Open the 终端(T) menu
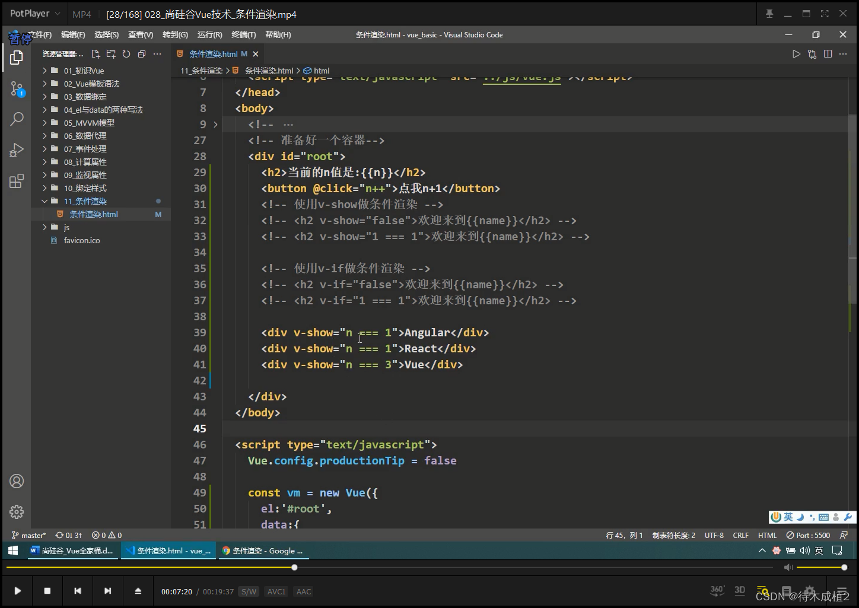The height and width of the screenshot is (608, 859). (x=243, y=35)
